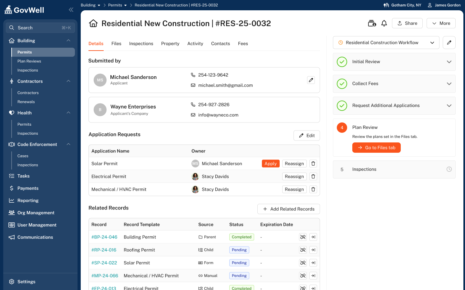The height and width of the screenshot is (290, 465).
Task: Click the sidebar Search field
Action: pos(40,28)
